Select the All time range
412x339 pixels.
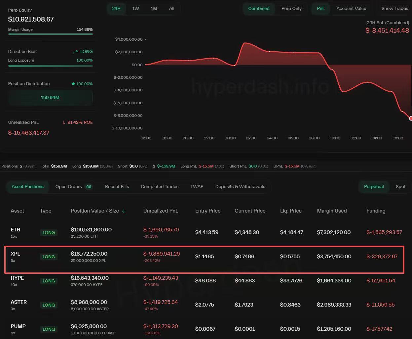tap(171, 9)
